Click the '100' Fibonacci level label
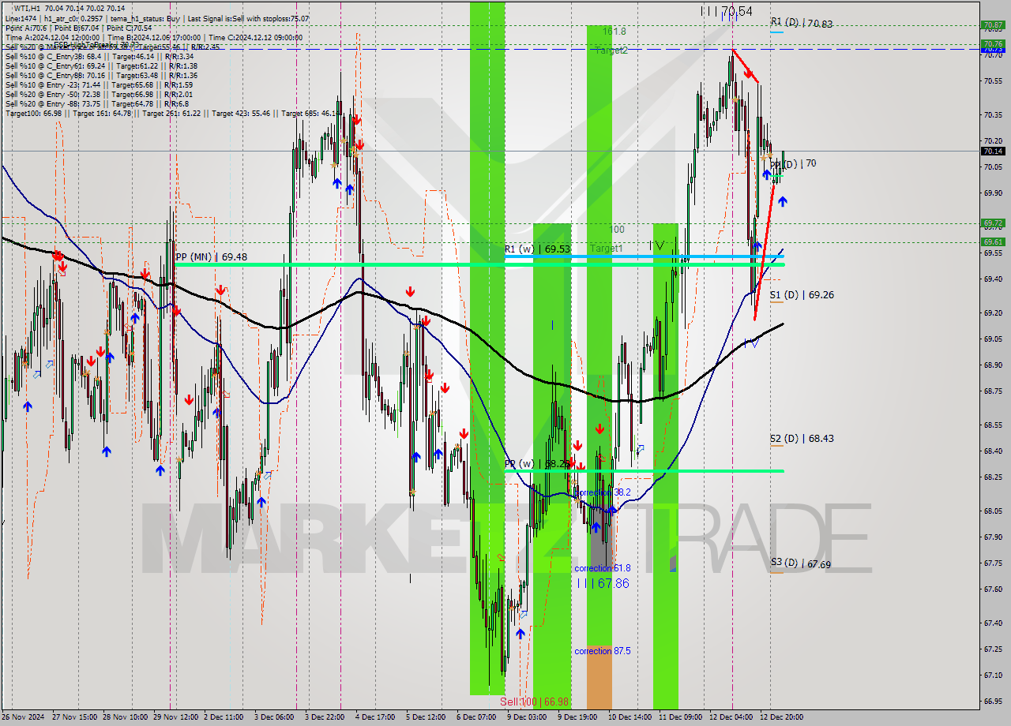This screenshot has width=1011, height=726. tap(618, 230)
